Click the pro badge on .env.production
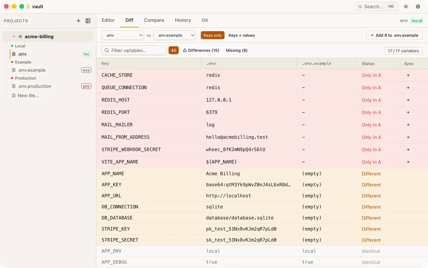Screen dimensions: 428x268 (86, 86)
